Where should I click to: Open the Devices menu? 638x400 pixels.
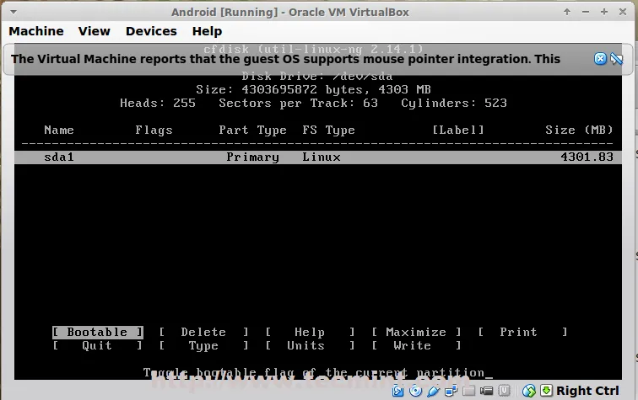click(x=151, y=31)
